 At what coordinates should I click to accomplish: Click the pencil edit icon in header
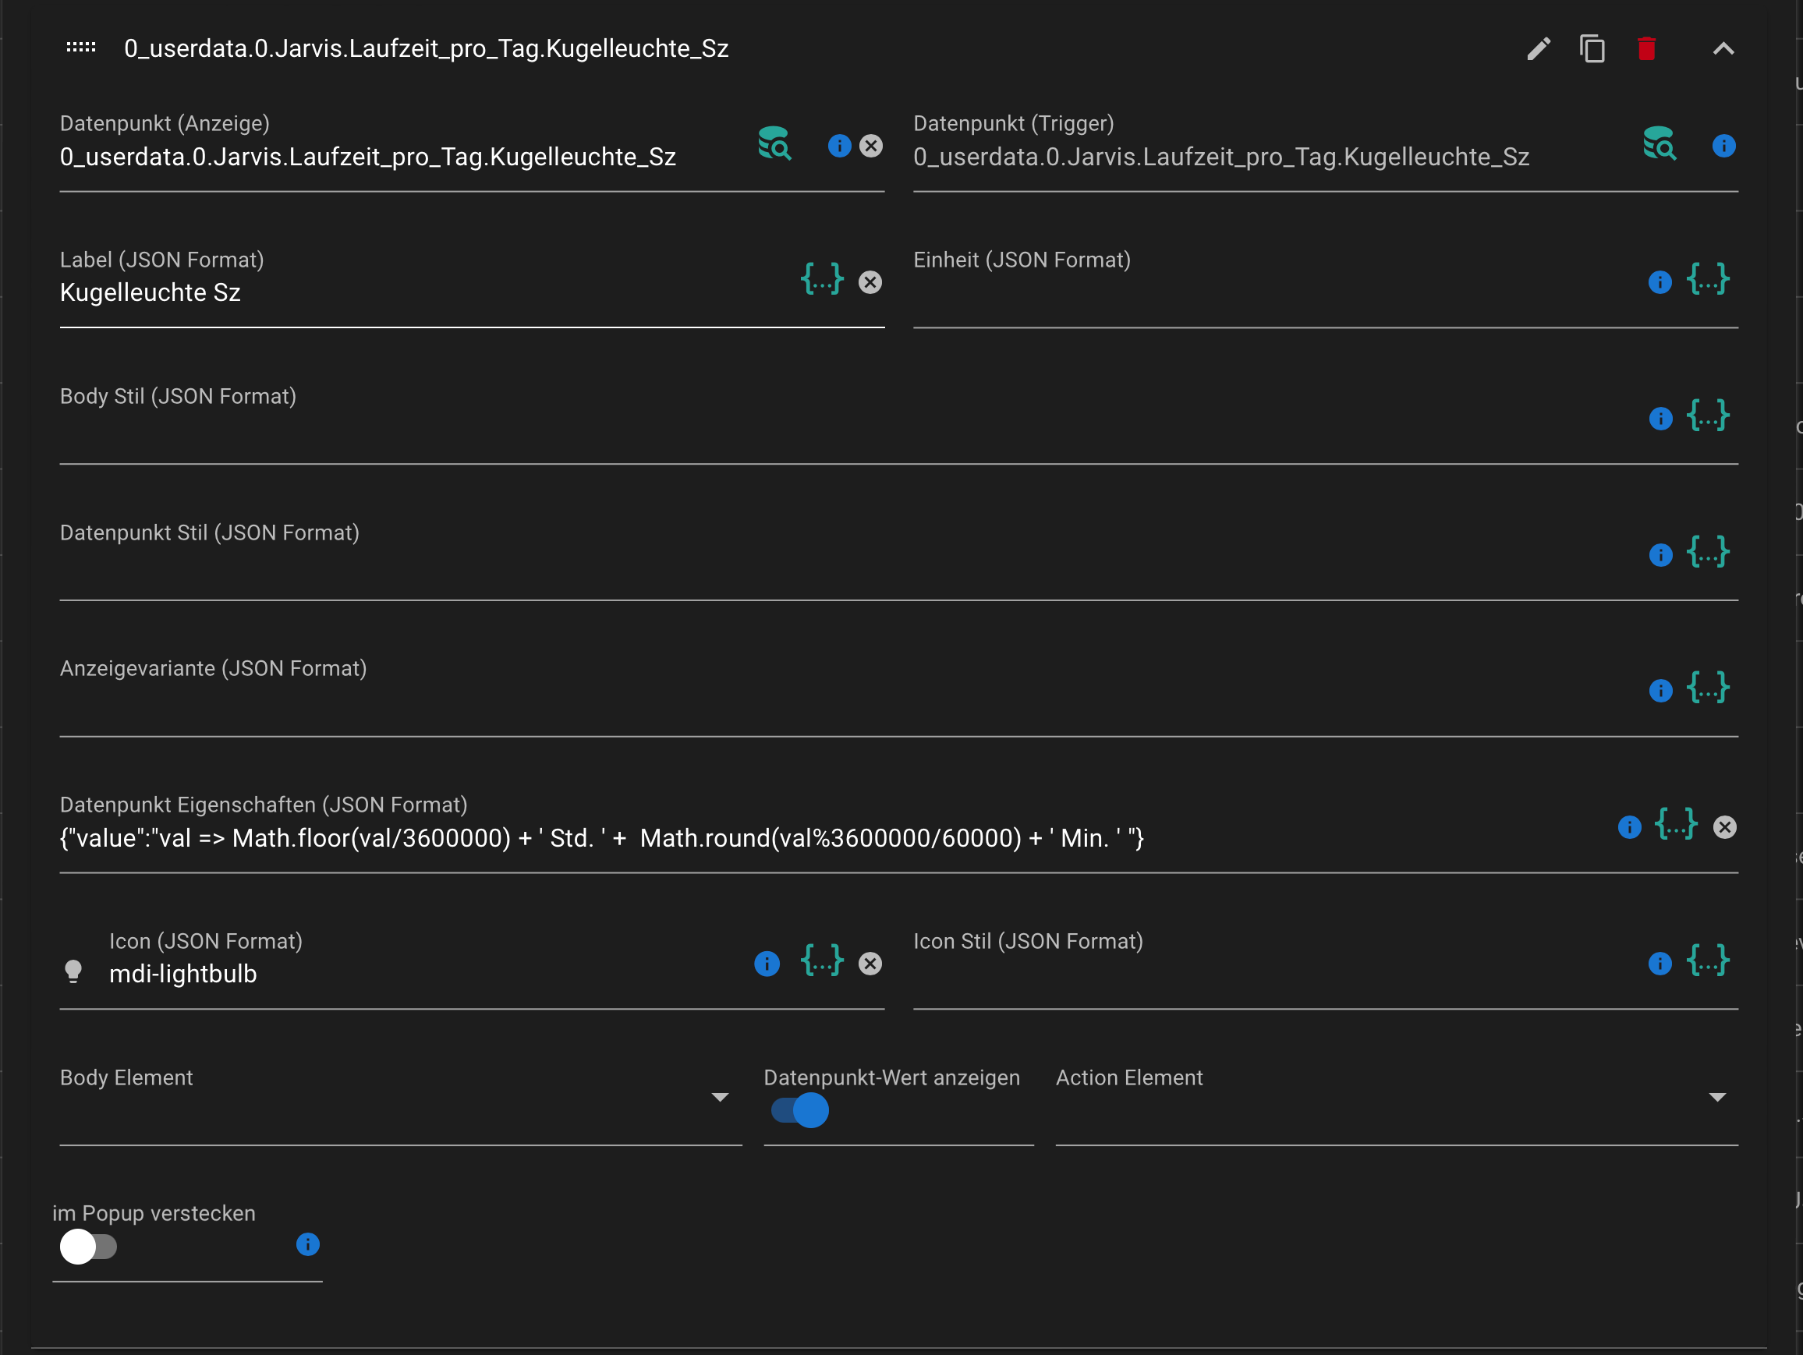click(x=1538, y=49)
